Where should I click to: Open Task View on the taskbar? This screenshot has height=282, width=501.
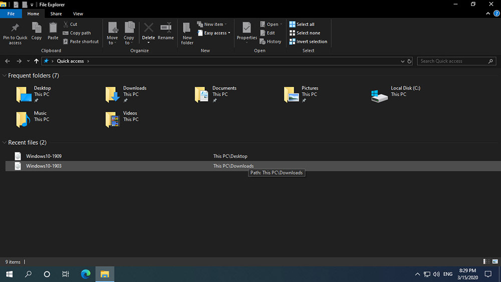point(66,274)
